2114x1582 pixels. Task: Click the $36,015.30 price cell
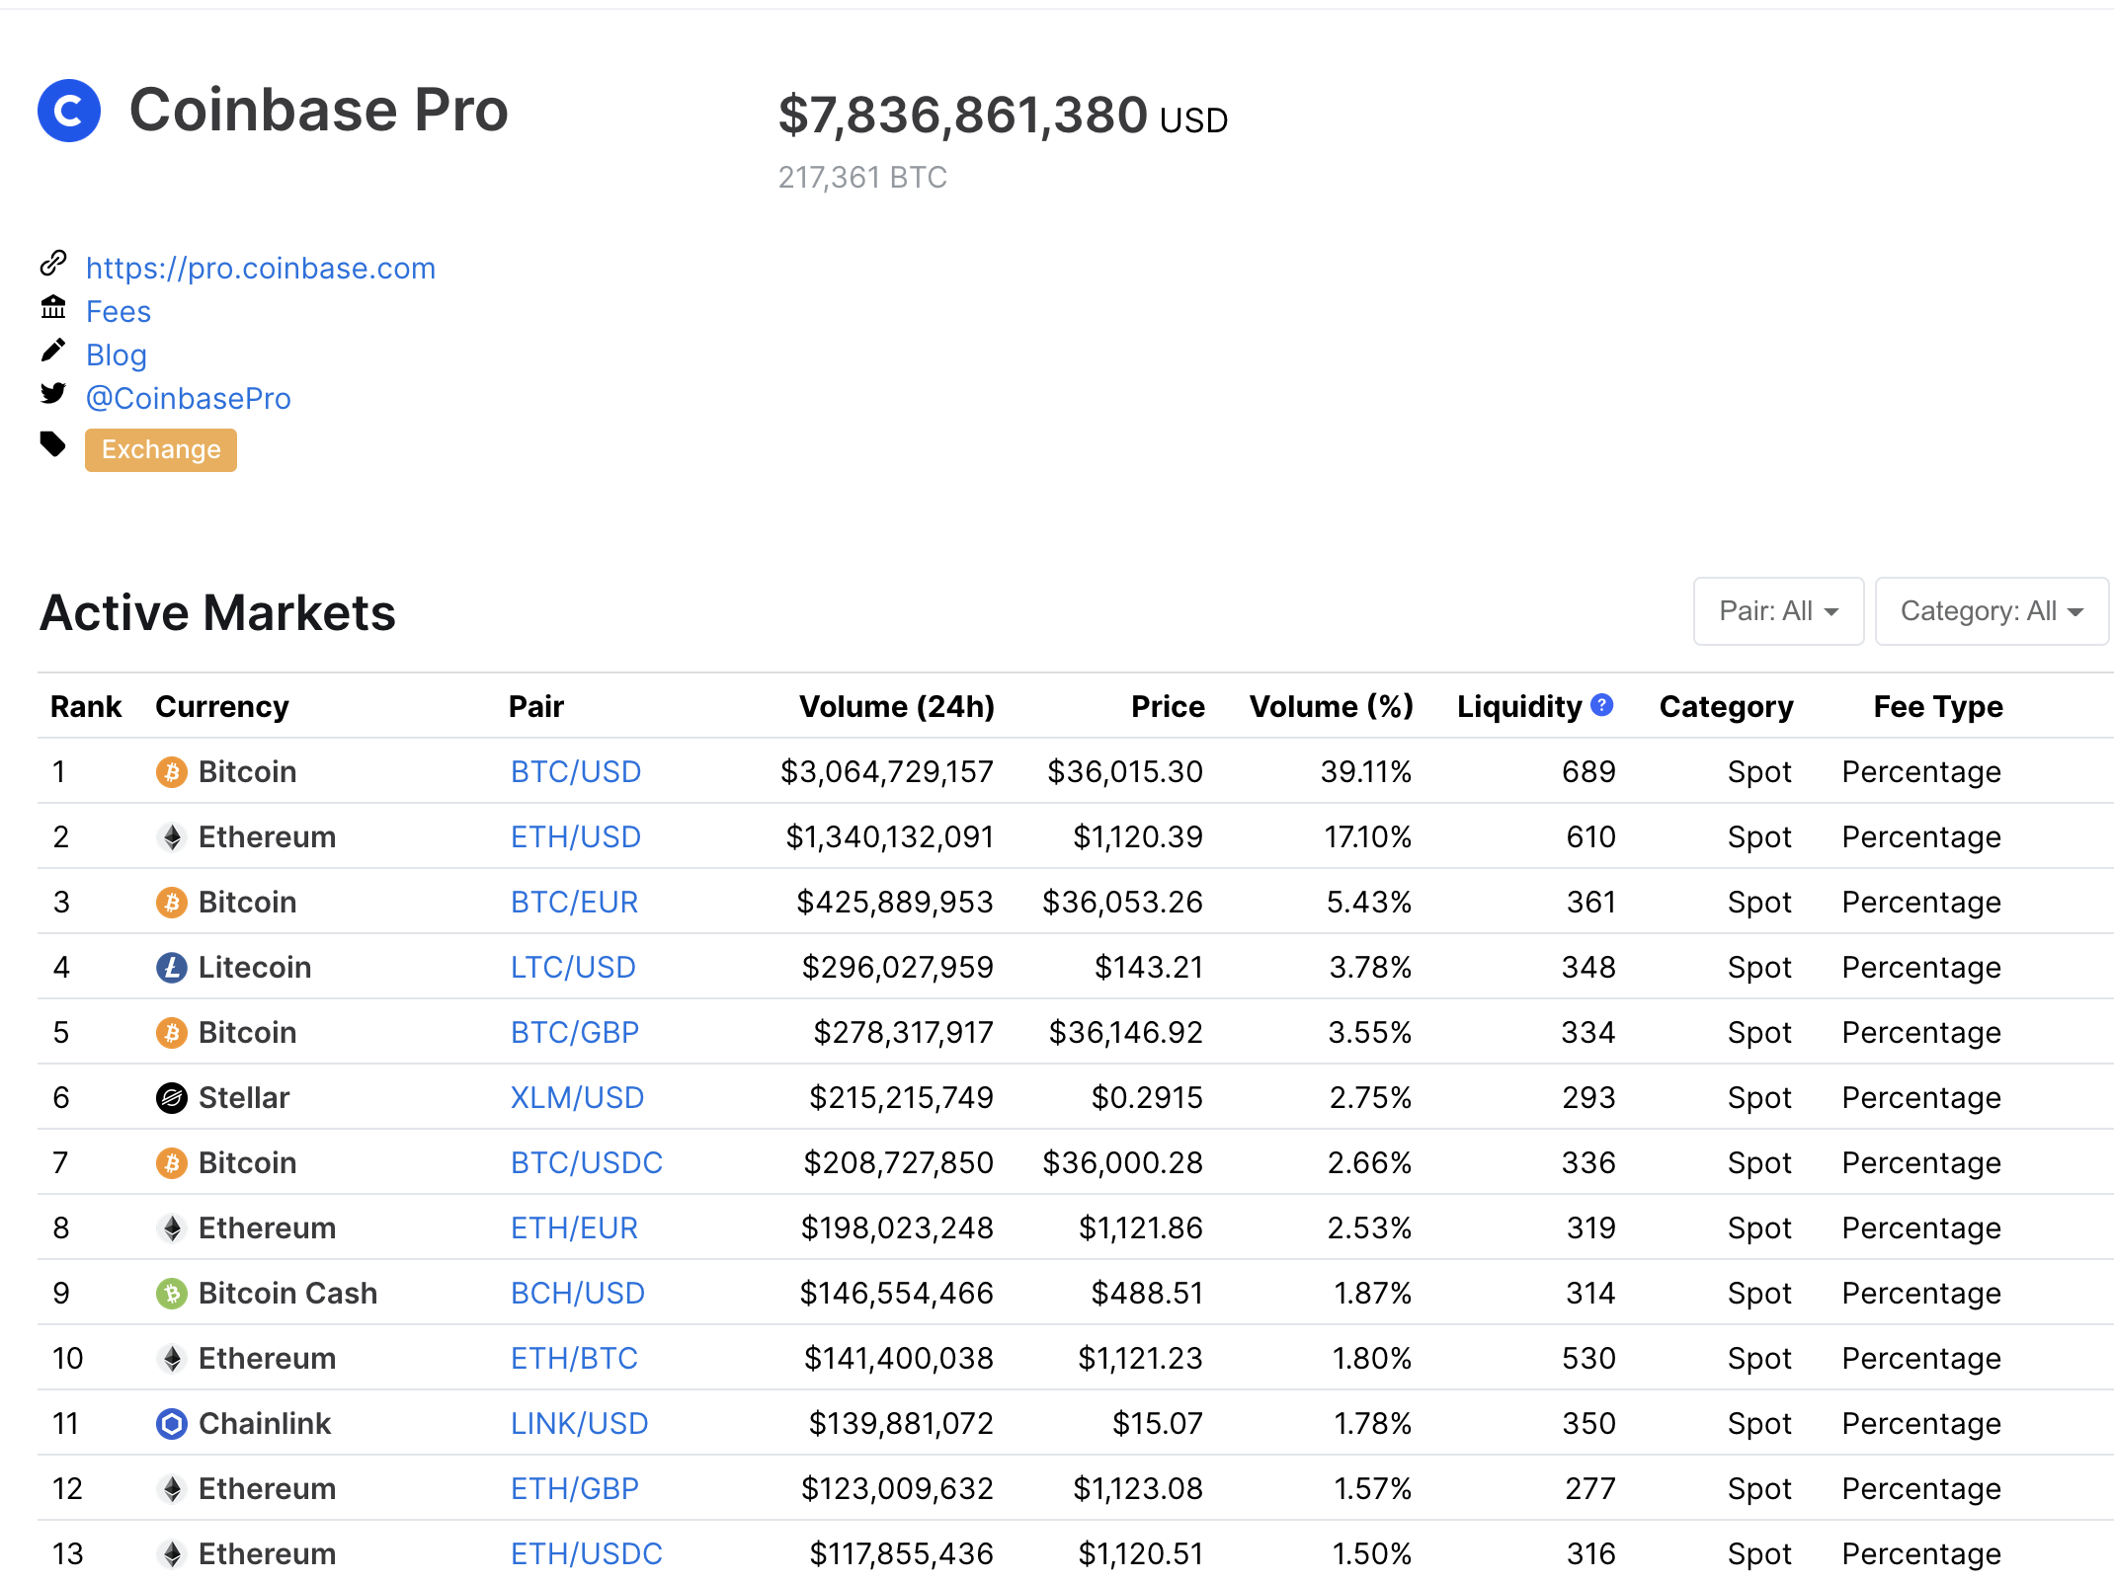point(1125,772)
